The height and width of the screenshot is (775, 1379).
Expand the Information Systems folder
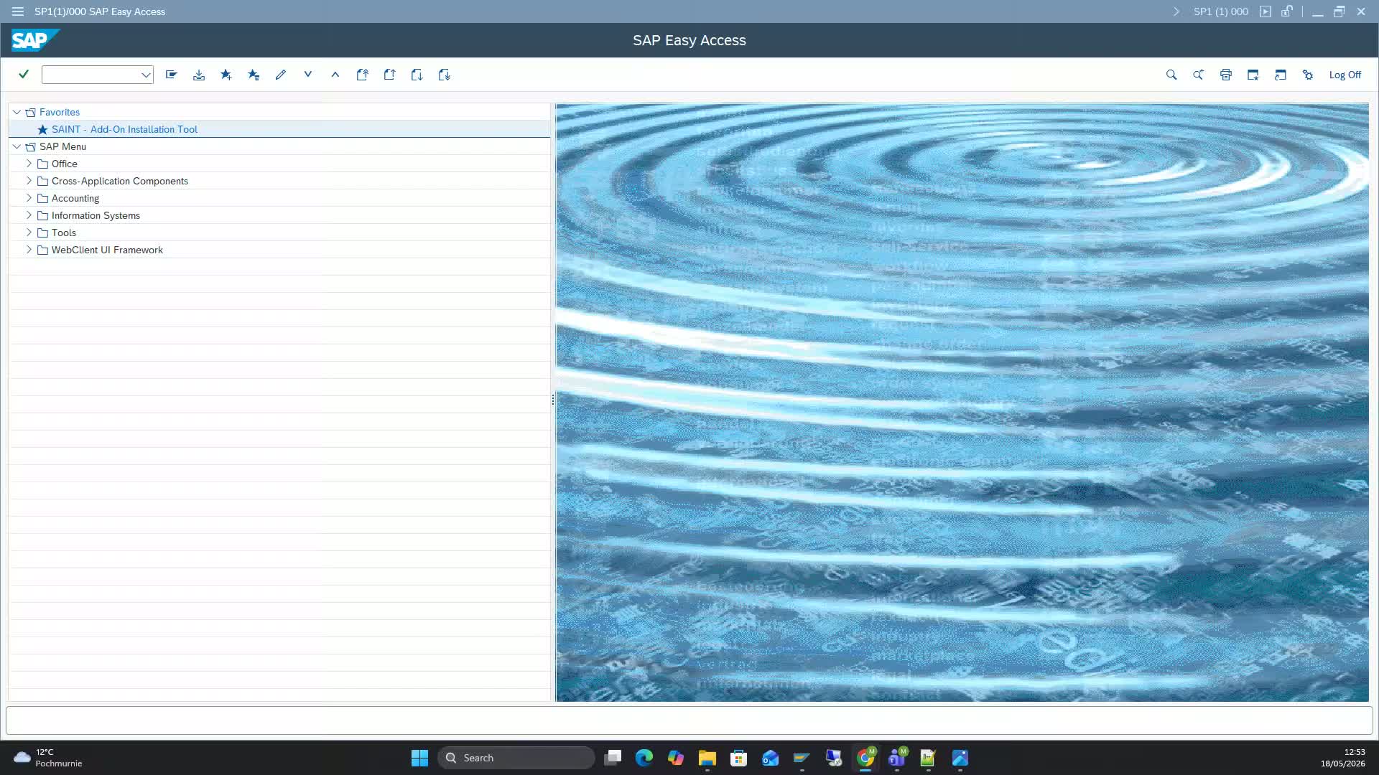pyautogui.click(x=29, y=215)
